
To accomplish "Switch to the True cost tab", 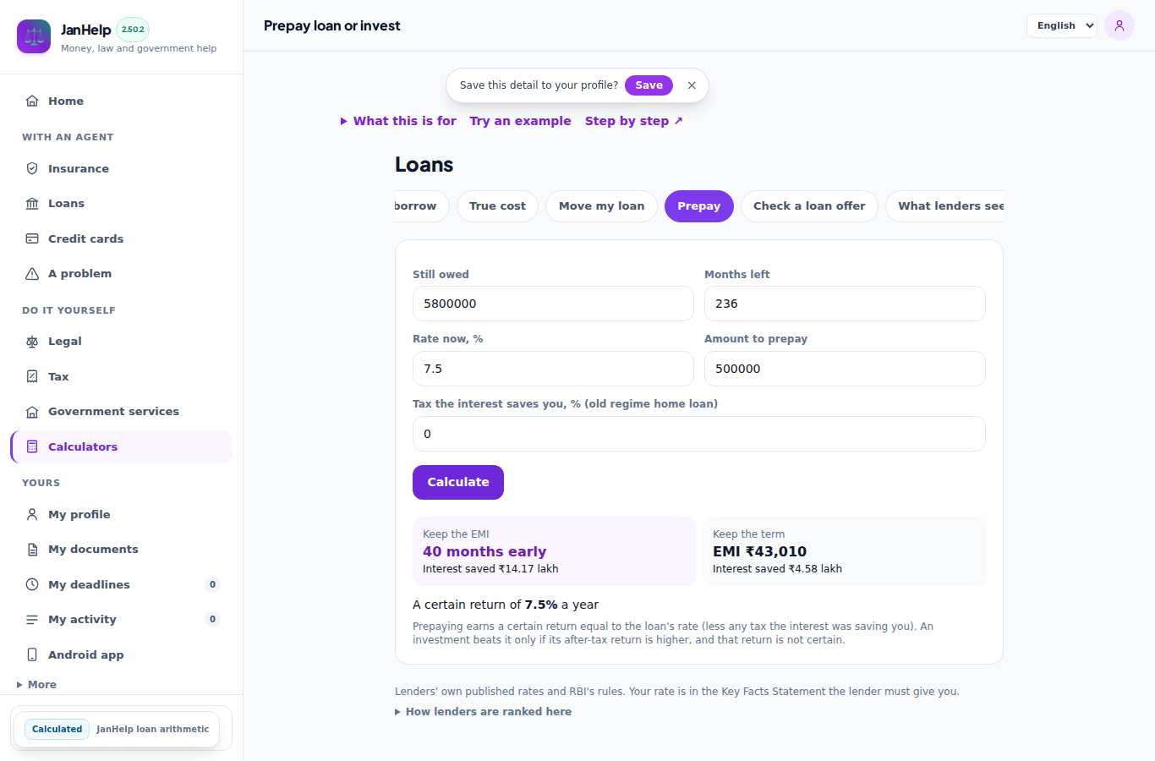I will click(497, 206).
